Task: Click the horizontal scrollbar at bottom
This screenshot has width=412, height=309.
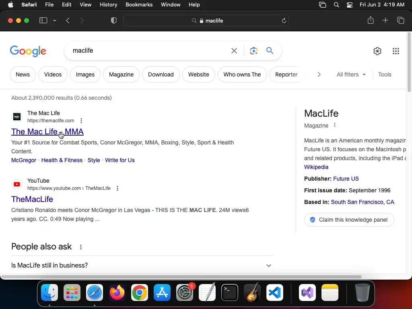Action: [181, 277]
